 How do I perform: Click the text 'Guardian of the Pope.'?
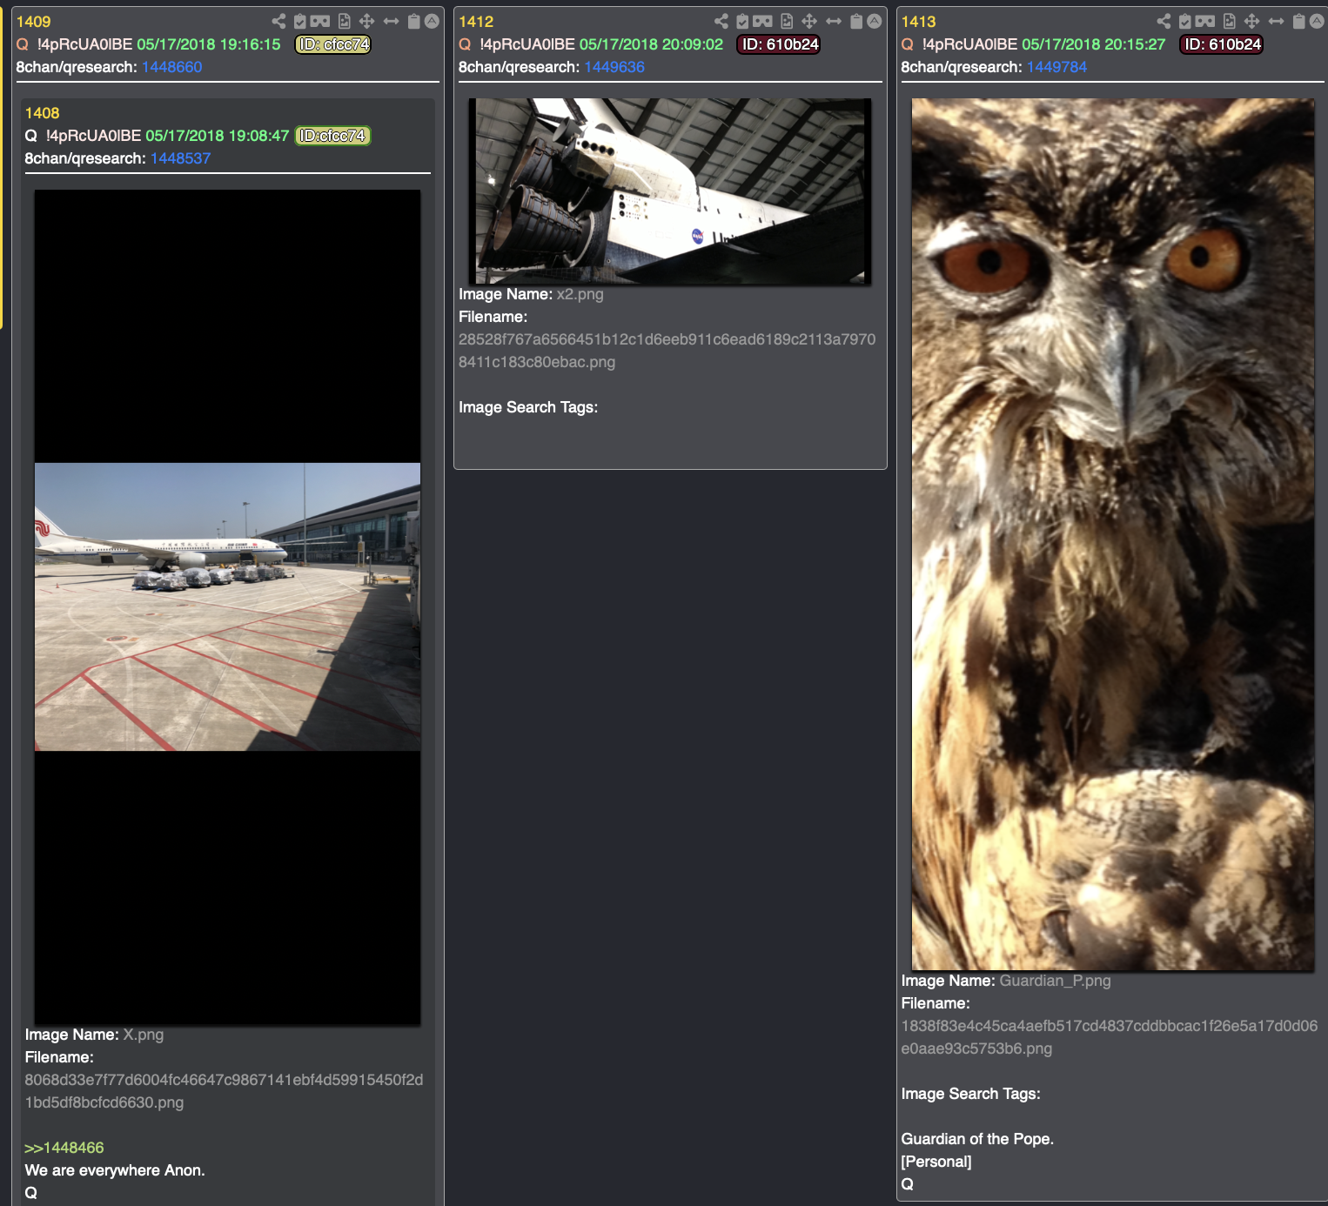click(977, 1139)
